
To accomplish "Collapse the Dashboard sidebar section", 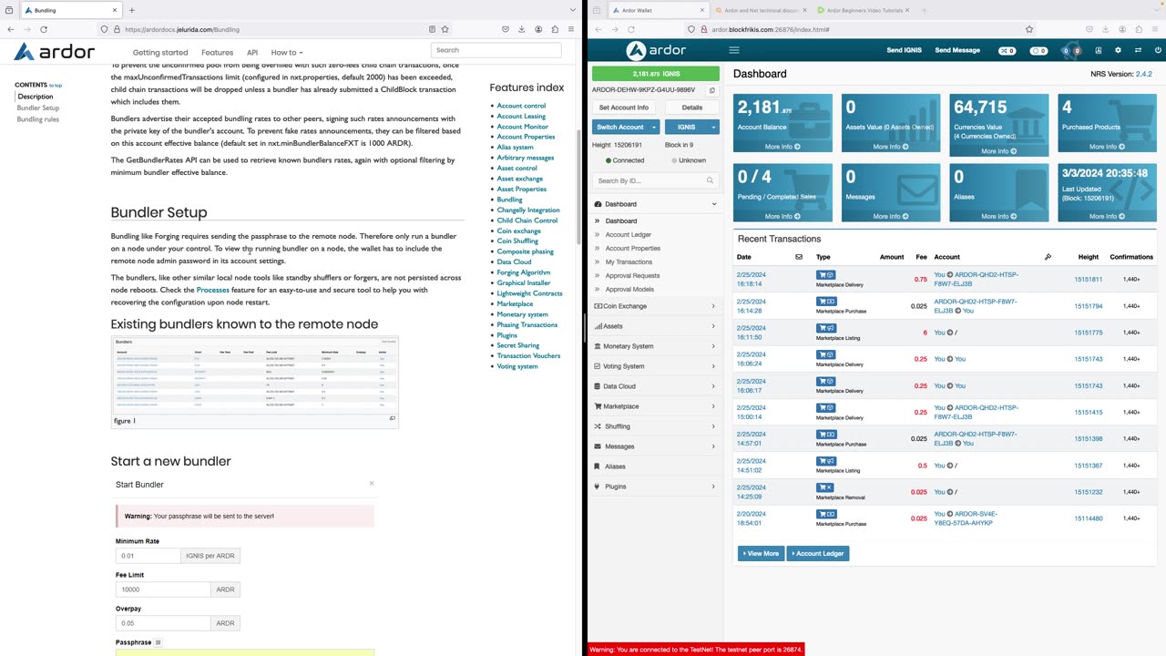I will pos(655,204).
